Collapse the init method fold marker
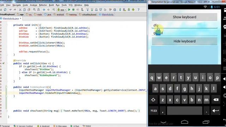Image resolution: width=226 pixels, height=127 pixels. pos(7,25)
